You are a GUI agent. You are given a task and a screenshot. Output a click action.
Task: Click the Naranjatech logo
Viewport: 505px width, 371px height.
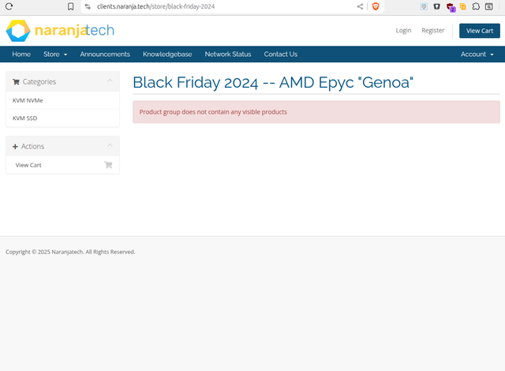[60, 31]
